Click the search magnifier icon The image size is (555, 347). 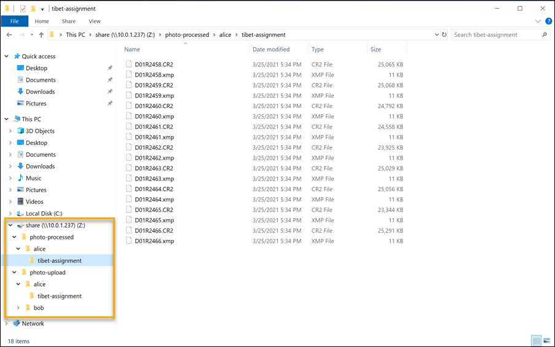pos(545,34)
